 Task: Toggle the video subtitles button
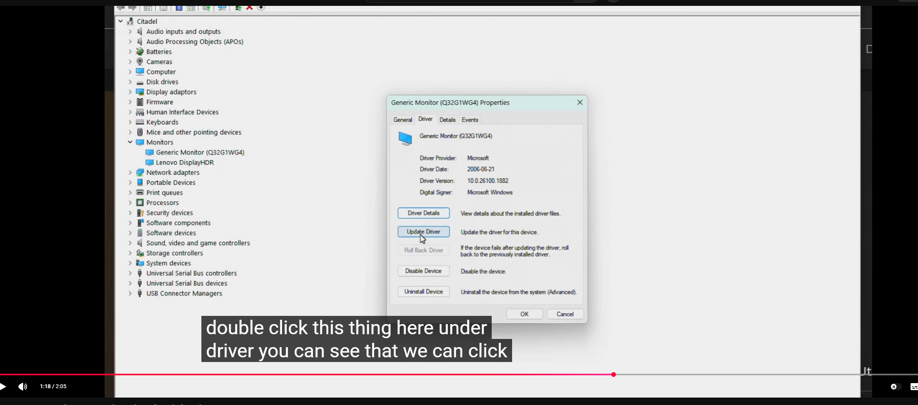(914, 387)
